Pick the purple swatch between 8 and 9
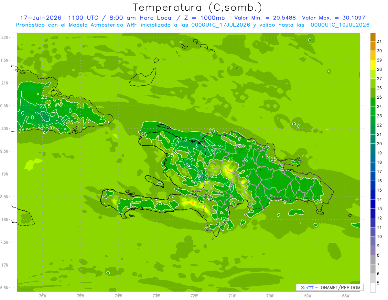The width and height of the screenshot is (388, 300). click(x=373, y=250)
